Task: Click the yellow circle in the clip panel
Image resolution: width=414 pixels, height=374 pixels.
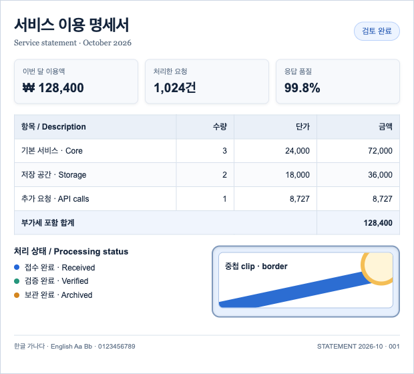Action: click(x=378, y=268)
